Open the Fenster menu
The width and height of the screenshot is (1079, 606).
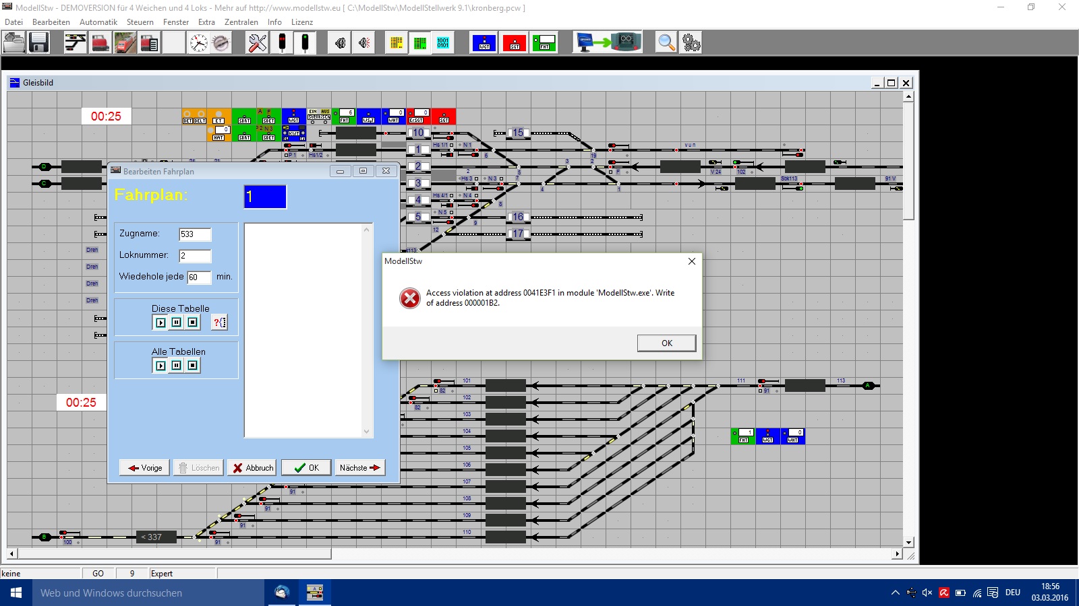pyautogui.click(x=176, y=22)
